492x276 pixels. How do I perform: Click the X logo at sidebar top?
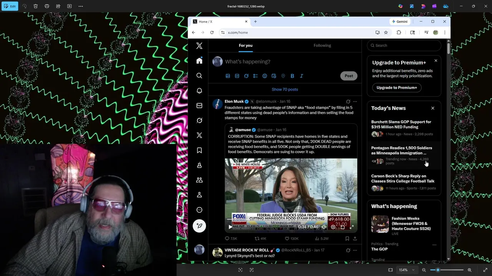(199, 46)
